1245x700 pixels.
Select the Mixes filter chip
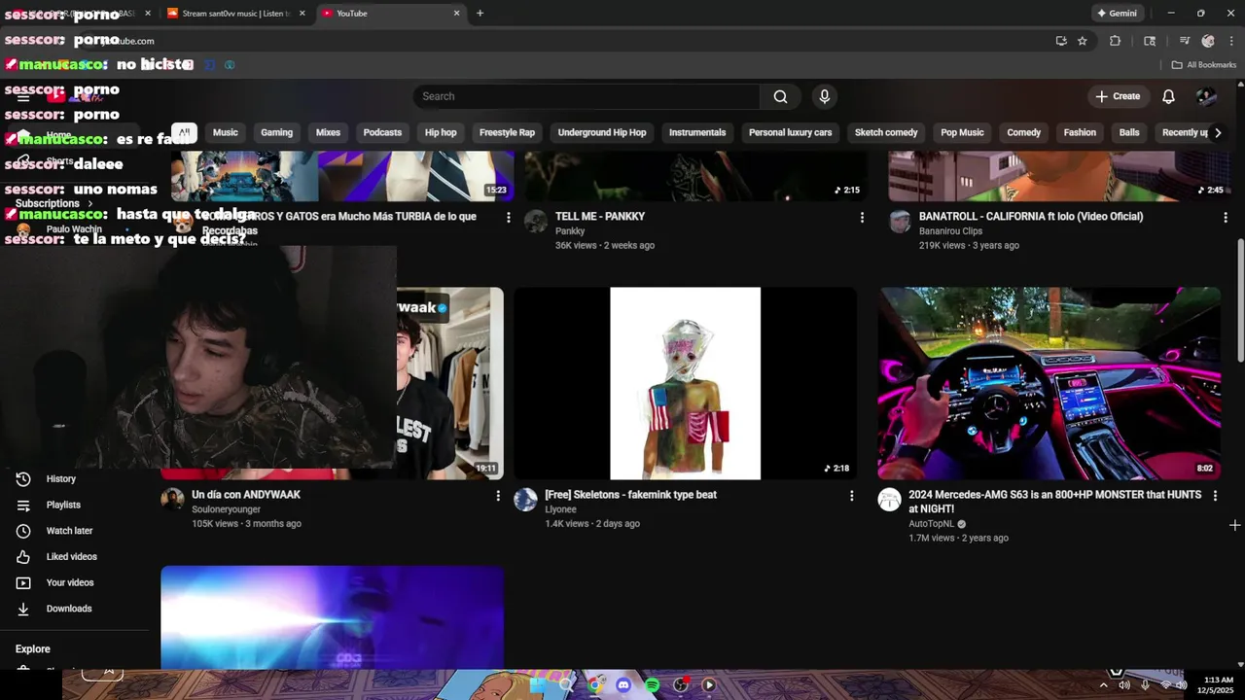click(329, 132)
